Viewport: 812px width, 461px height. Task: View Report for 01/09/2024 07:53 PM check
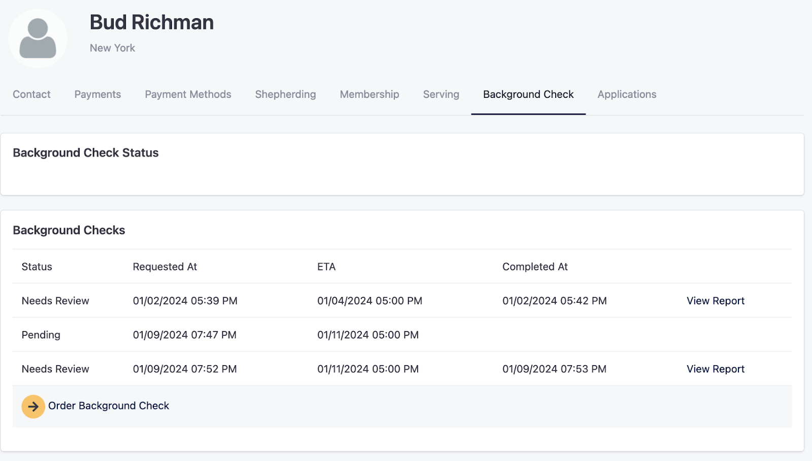tap(716, 369)
